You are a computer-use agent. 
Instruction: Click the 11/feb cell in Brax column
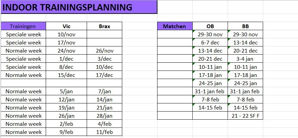click(x=104, y=132)
